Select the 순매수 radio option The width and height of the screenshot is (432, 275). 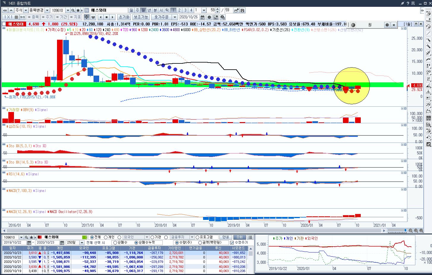click(x=115, y=243)
